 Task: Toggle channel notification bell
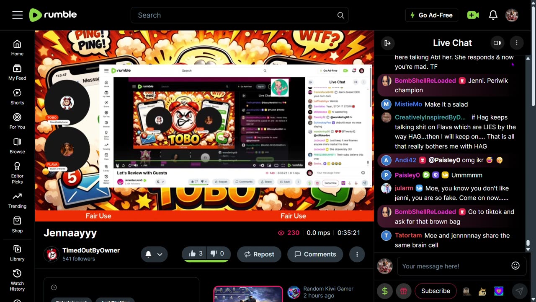coord(148,254)
